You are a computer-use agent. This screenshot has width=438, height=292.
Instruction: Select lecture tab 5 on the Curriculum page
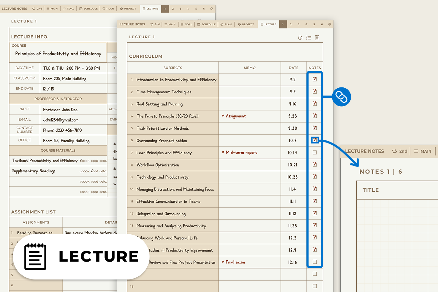[314, 24]
